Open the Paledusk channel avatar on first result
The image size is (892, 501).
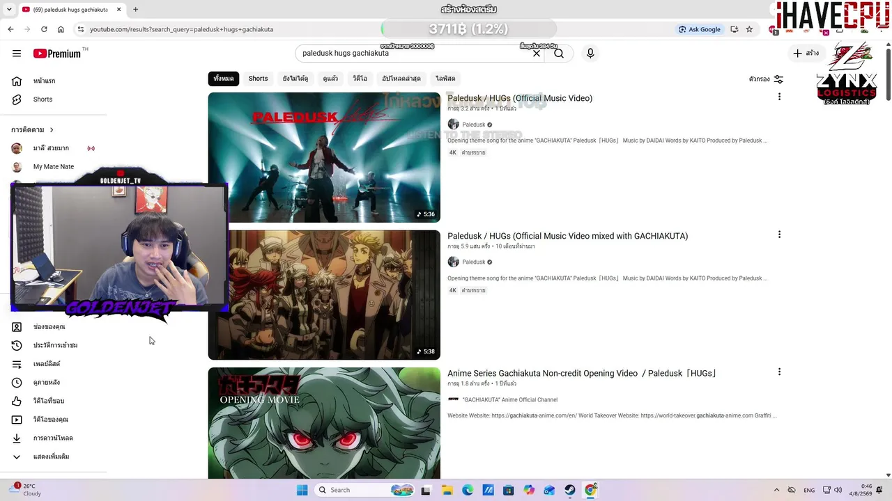(x=453, y=125)
